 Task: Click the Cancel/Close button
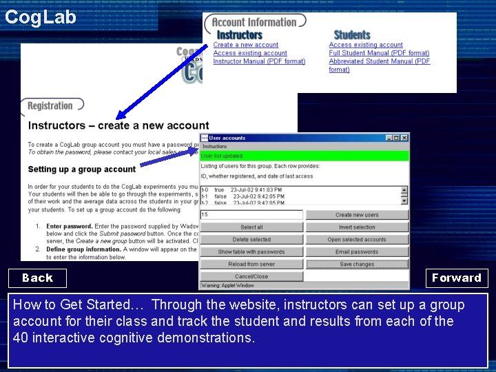(251, 276)
